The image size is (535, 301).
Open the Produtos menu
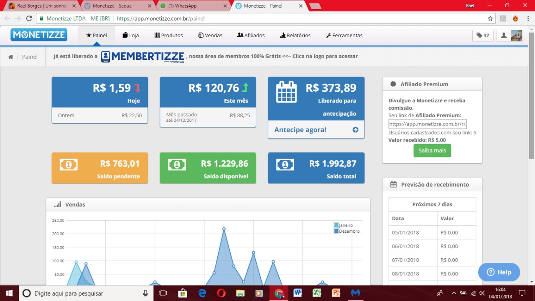(x=168, y=36)
